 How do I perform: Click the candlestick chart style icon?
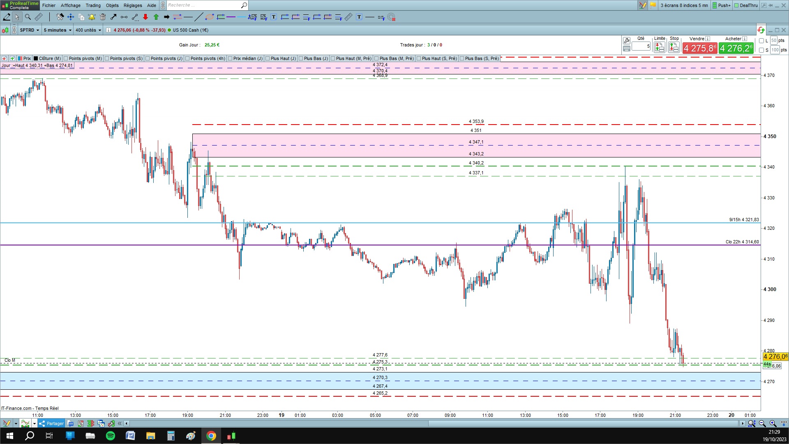tap(5, 30)
